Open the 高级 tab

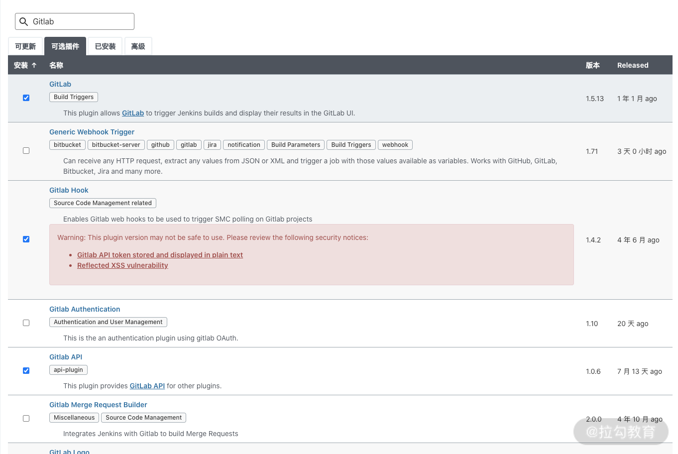(138, 46)
